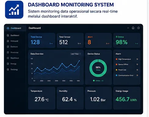Open the Temperature card showing 27.6 °C

tap(42, 98)
